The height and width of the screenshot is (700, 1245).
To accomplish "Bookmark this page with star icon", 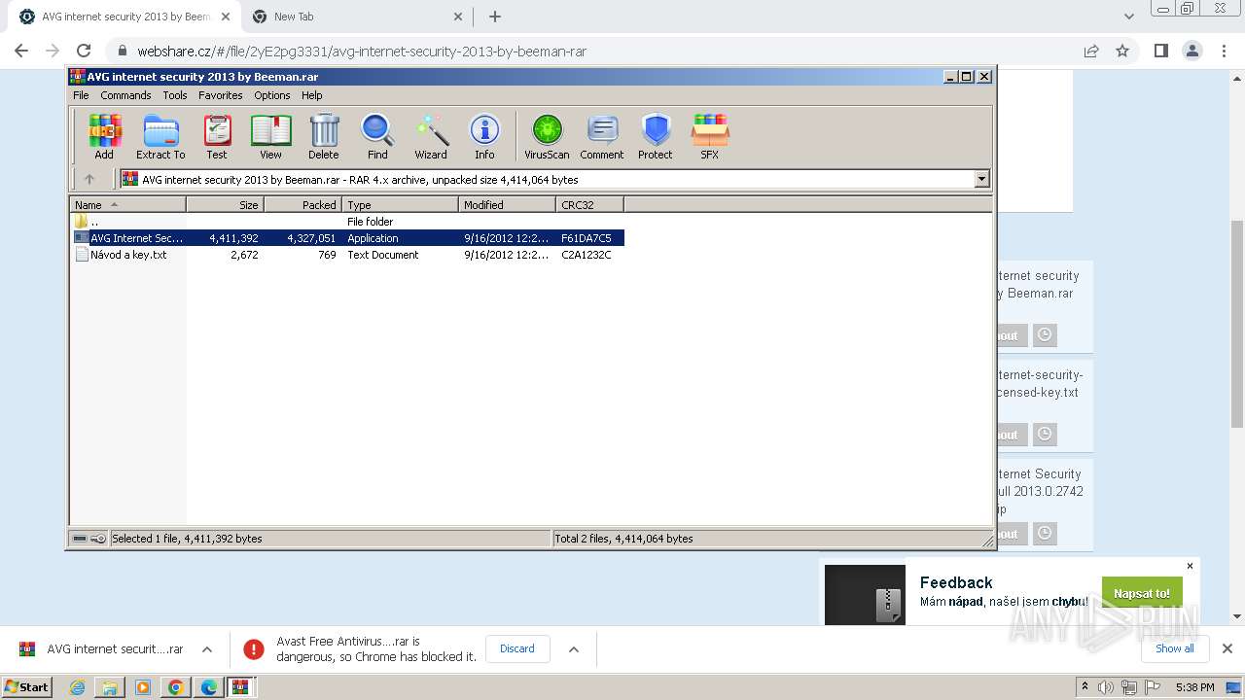I will (1122, 51).
